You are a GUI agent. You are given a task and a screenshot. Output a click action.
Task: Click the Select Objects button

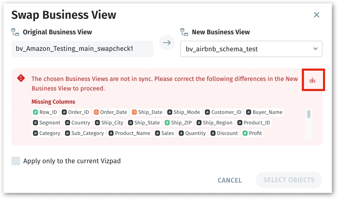click(289, 180)
